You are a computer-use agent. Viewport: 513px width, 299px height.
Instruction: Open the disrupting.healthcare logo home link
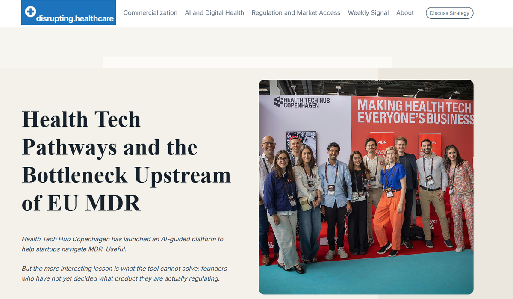tap(68, 13)
